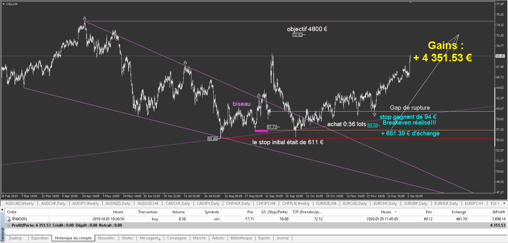Select the 'Breakeven réalisé!!!' annotation
The height and width of the screenshot is (243, 508).
(409, 123)
